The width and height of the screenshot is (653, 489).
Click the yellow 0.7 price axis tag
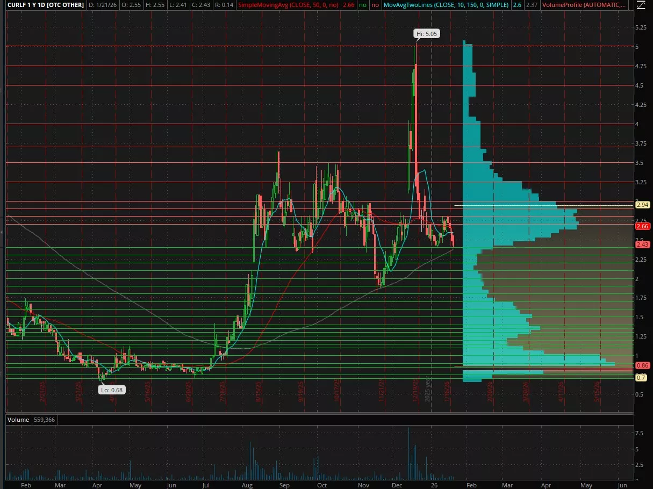[x=641, y=378]
